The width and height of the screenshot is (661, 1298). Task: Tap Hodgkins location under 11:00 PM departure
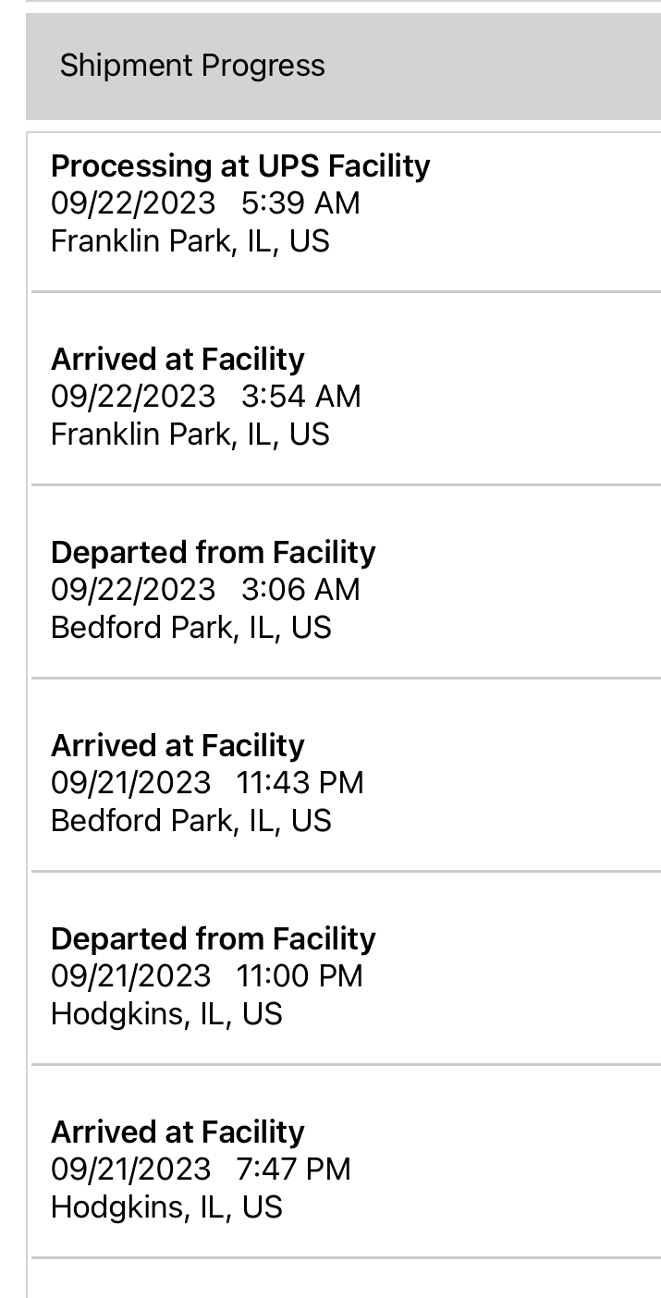point(166,1014)
